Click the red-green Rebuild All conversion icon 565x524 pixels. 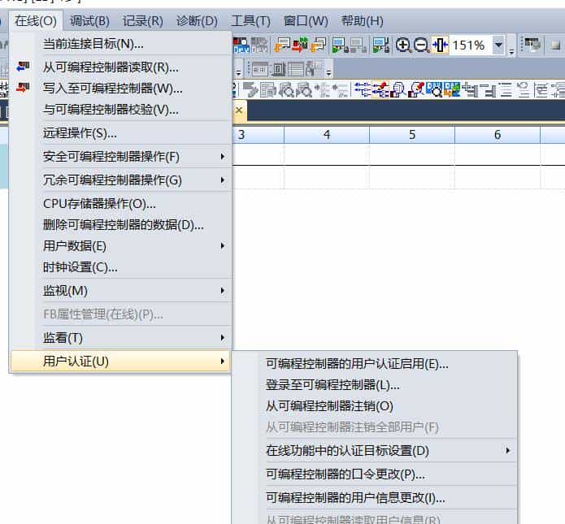[x=300, y=45]
